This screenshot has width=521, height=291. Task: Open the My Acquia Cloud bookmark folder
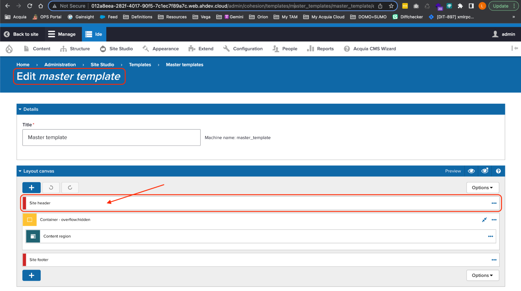point(324,17)
